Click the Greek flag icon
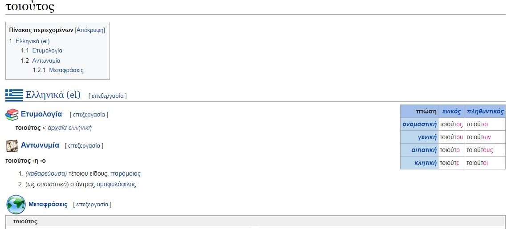The width and height of the screenshot is (515, 229). click(x=14, y=96)
